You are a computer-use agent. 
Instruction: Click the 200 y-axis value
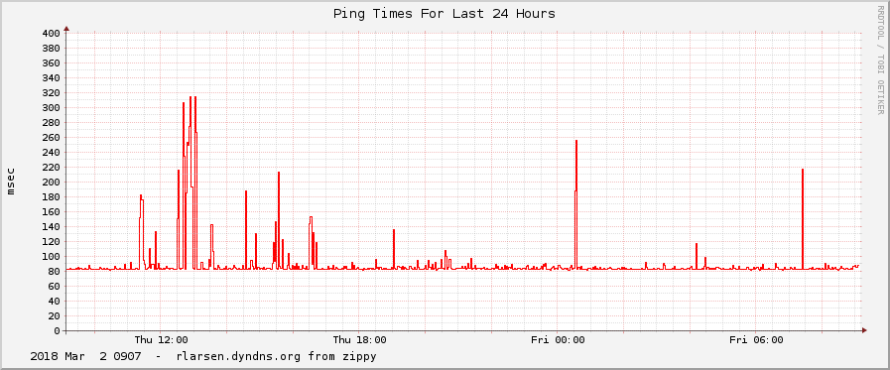tap(51, 183)
